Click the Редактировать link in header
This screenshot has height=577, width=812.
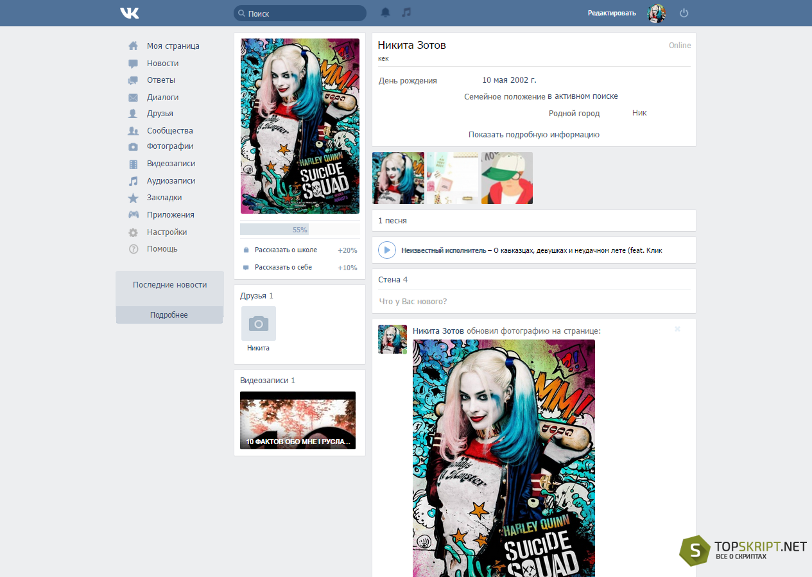[612, 13]
